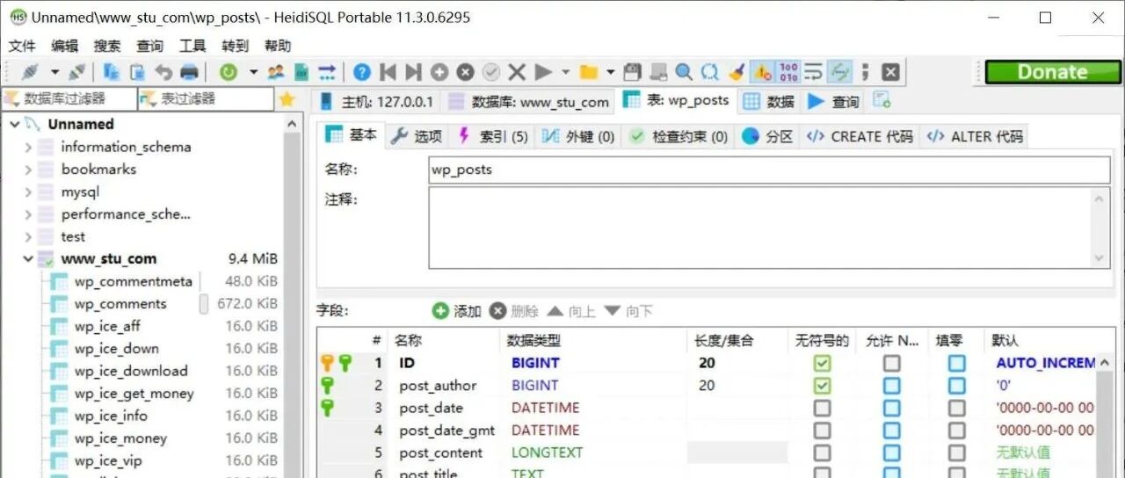
Task: Toggle unsigned checkbox for post_author
Action: coord(822,386)
